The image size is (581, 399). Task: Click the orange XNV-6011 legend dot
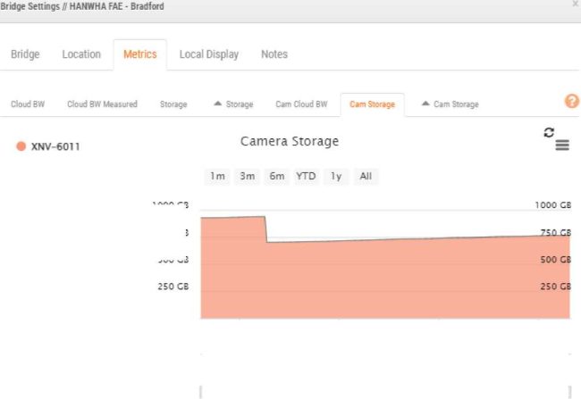pyautogui.click(x=21, y=146)
